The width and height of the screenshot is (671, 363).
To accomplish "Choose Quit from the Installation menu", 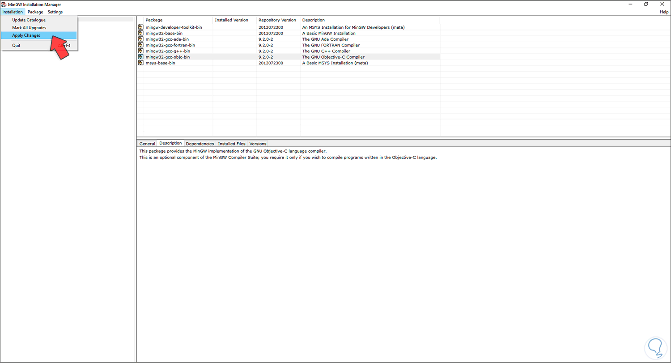I will (x=39, y=45).
